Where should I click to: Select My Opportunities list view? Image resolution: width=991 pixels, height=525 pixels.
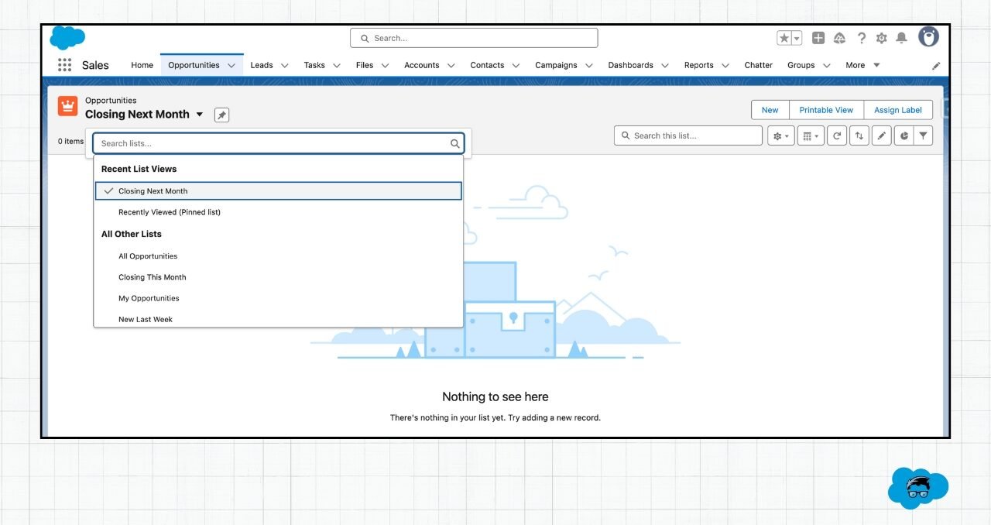tap(279, 298)
